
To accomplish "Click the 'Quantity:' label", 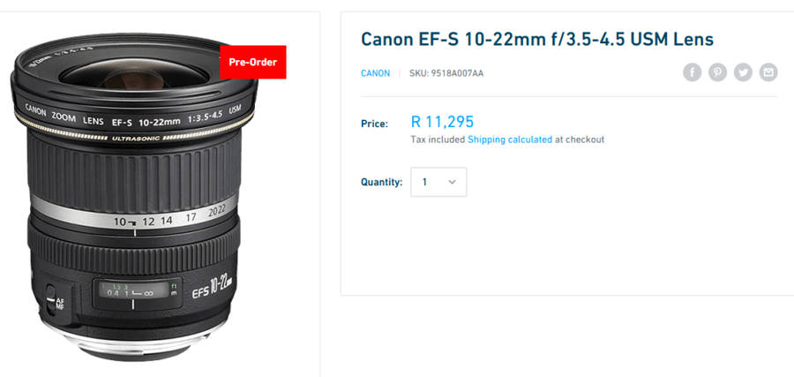I will [x=381, y=182].
